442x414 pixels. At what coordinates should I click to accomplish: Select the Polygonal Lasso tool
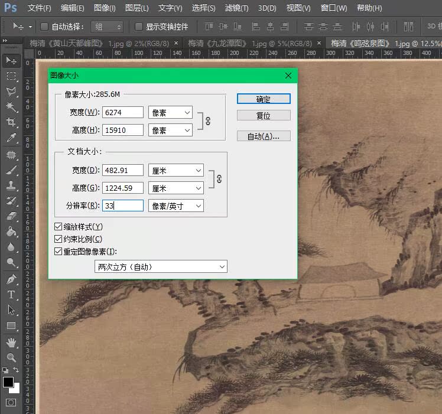click(x=11, y=92)
